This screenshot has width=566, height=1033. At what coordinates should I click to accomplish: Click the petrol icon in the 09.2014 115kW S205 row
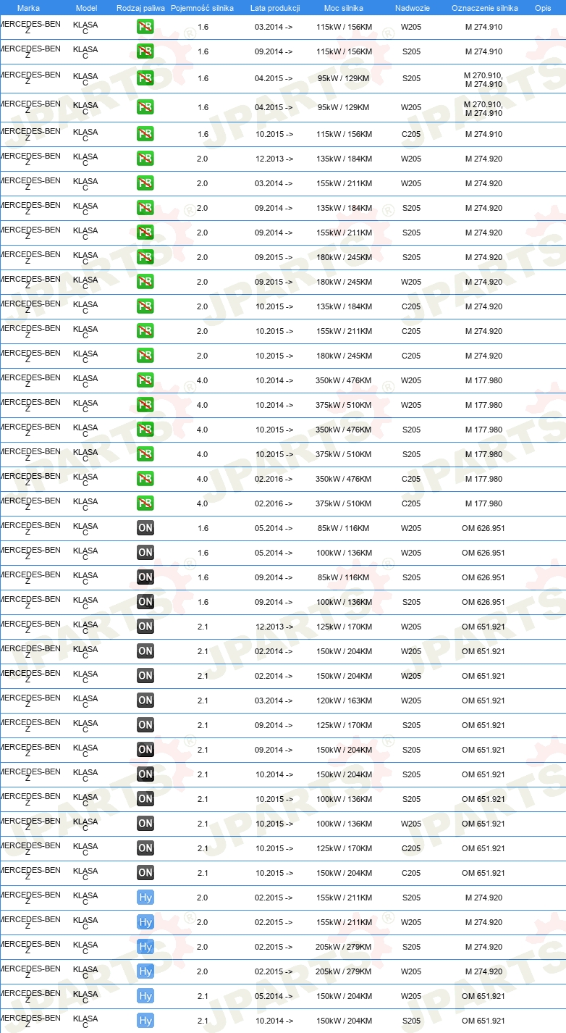(145, 51)
